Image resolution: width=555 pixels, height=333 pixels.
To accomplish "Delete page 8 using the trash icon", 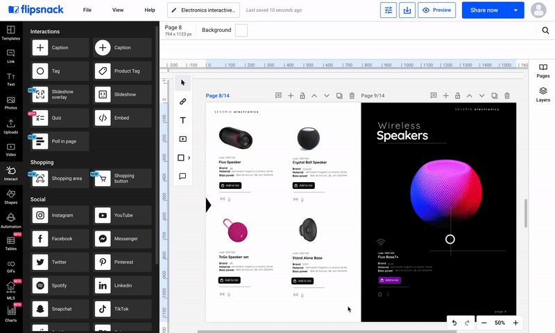I will (x=352, y=96).
